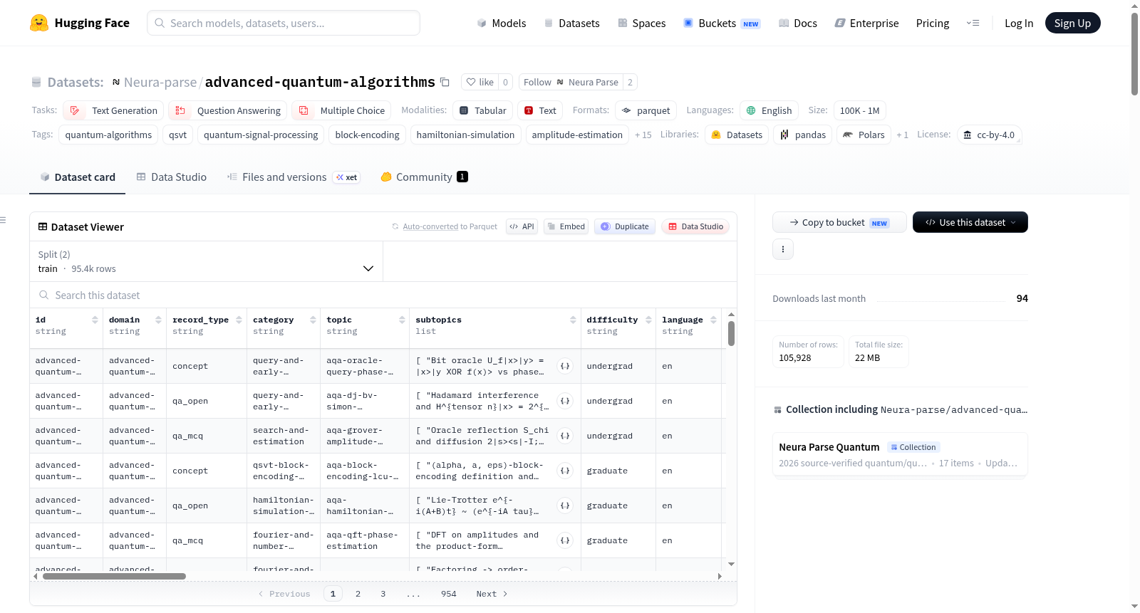Click the table vertical scrollbar thumb
This screenshot has height=613, width=1140.
point(731,333)
